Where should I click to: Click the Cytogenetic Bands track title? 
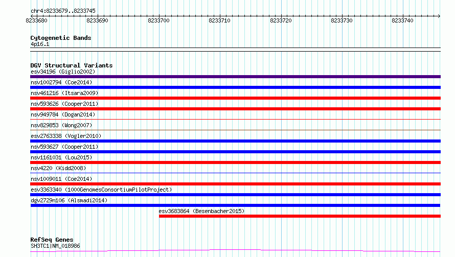(61, 38)
